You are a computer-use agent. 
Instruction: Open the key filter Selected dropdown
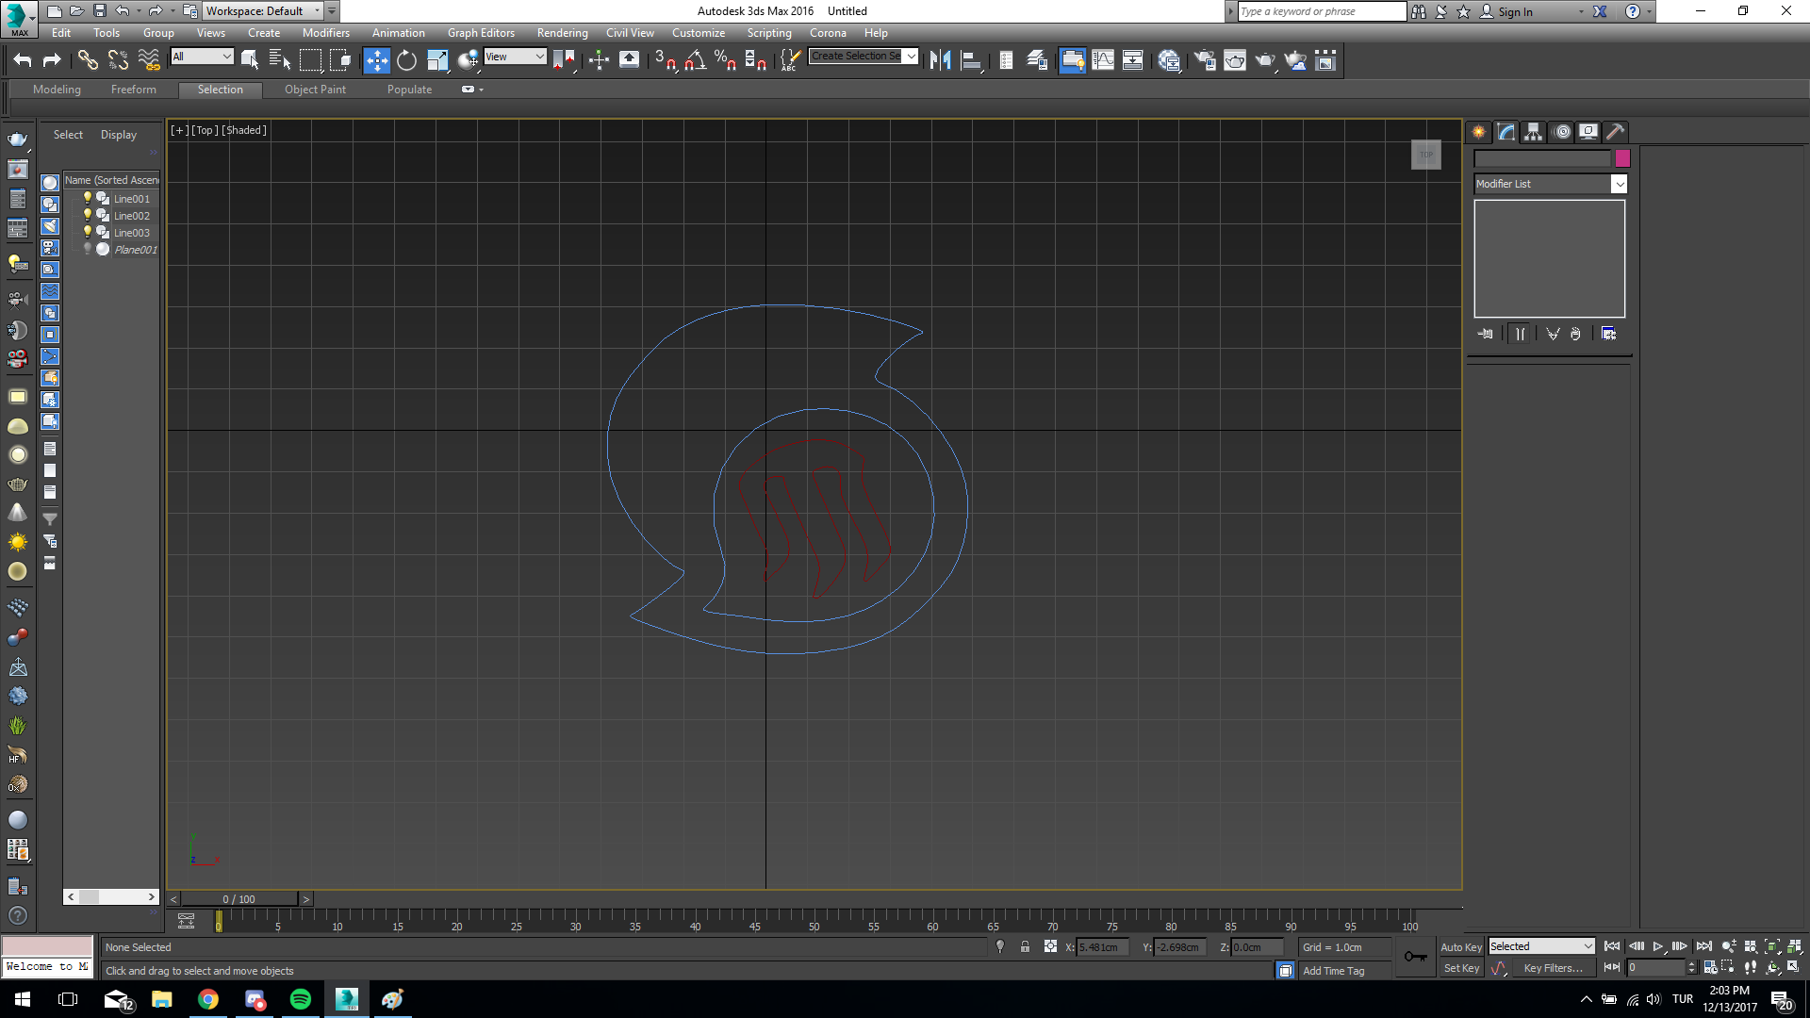point(1541,946)
